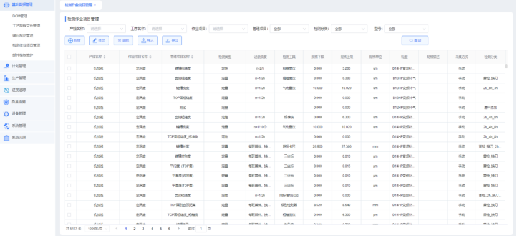Go to previous page arrow in pagination
517x236 pixels.
coord(116,229)
